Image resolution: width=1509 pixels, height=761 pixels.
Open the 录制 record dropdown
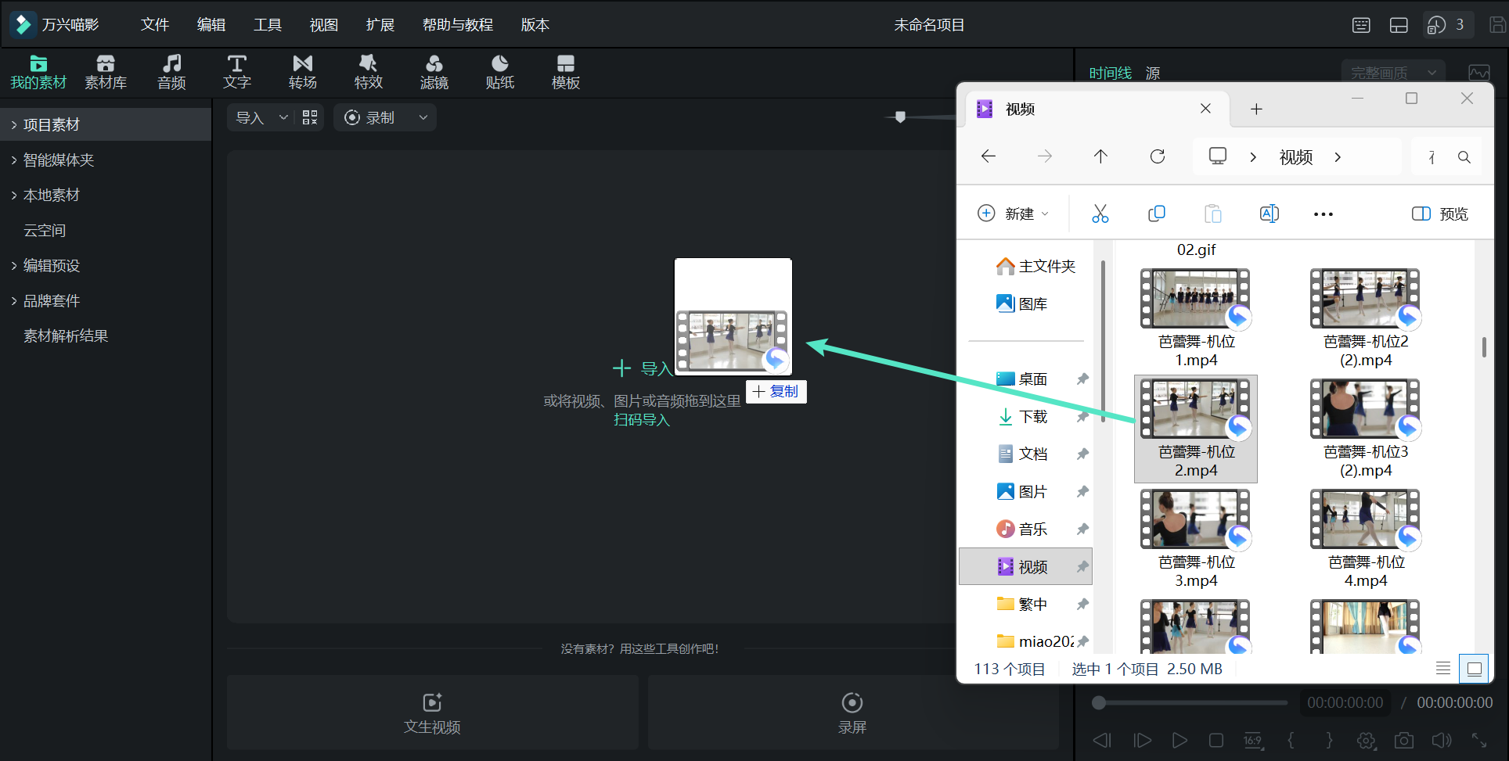[423, 117]
